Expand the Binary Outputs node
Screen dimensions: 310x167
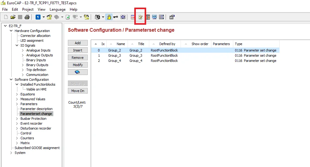(x=23, y=65)
